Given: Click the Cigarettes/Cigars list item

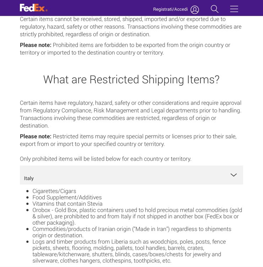Looking at the screenshot, I should point(54,191).
